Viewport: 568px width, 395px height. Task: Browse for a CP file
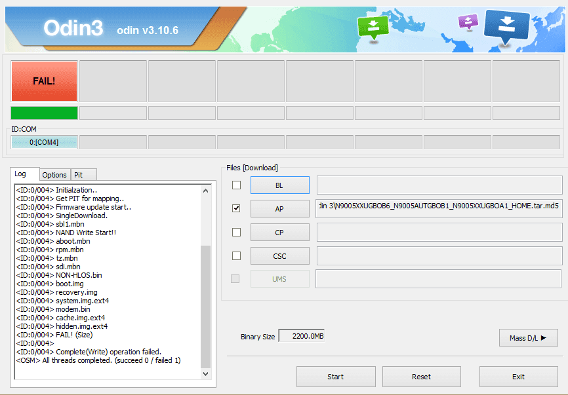coord(279,233)
